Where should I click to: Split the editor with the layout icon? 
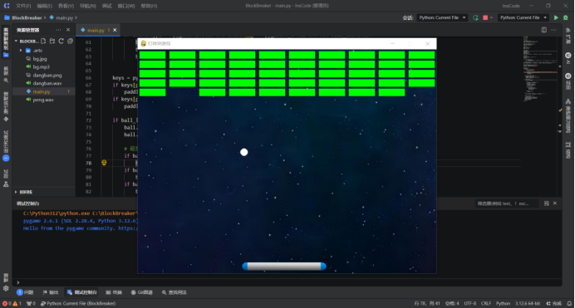click(543, 30)
